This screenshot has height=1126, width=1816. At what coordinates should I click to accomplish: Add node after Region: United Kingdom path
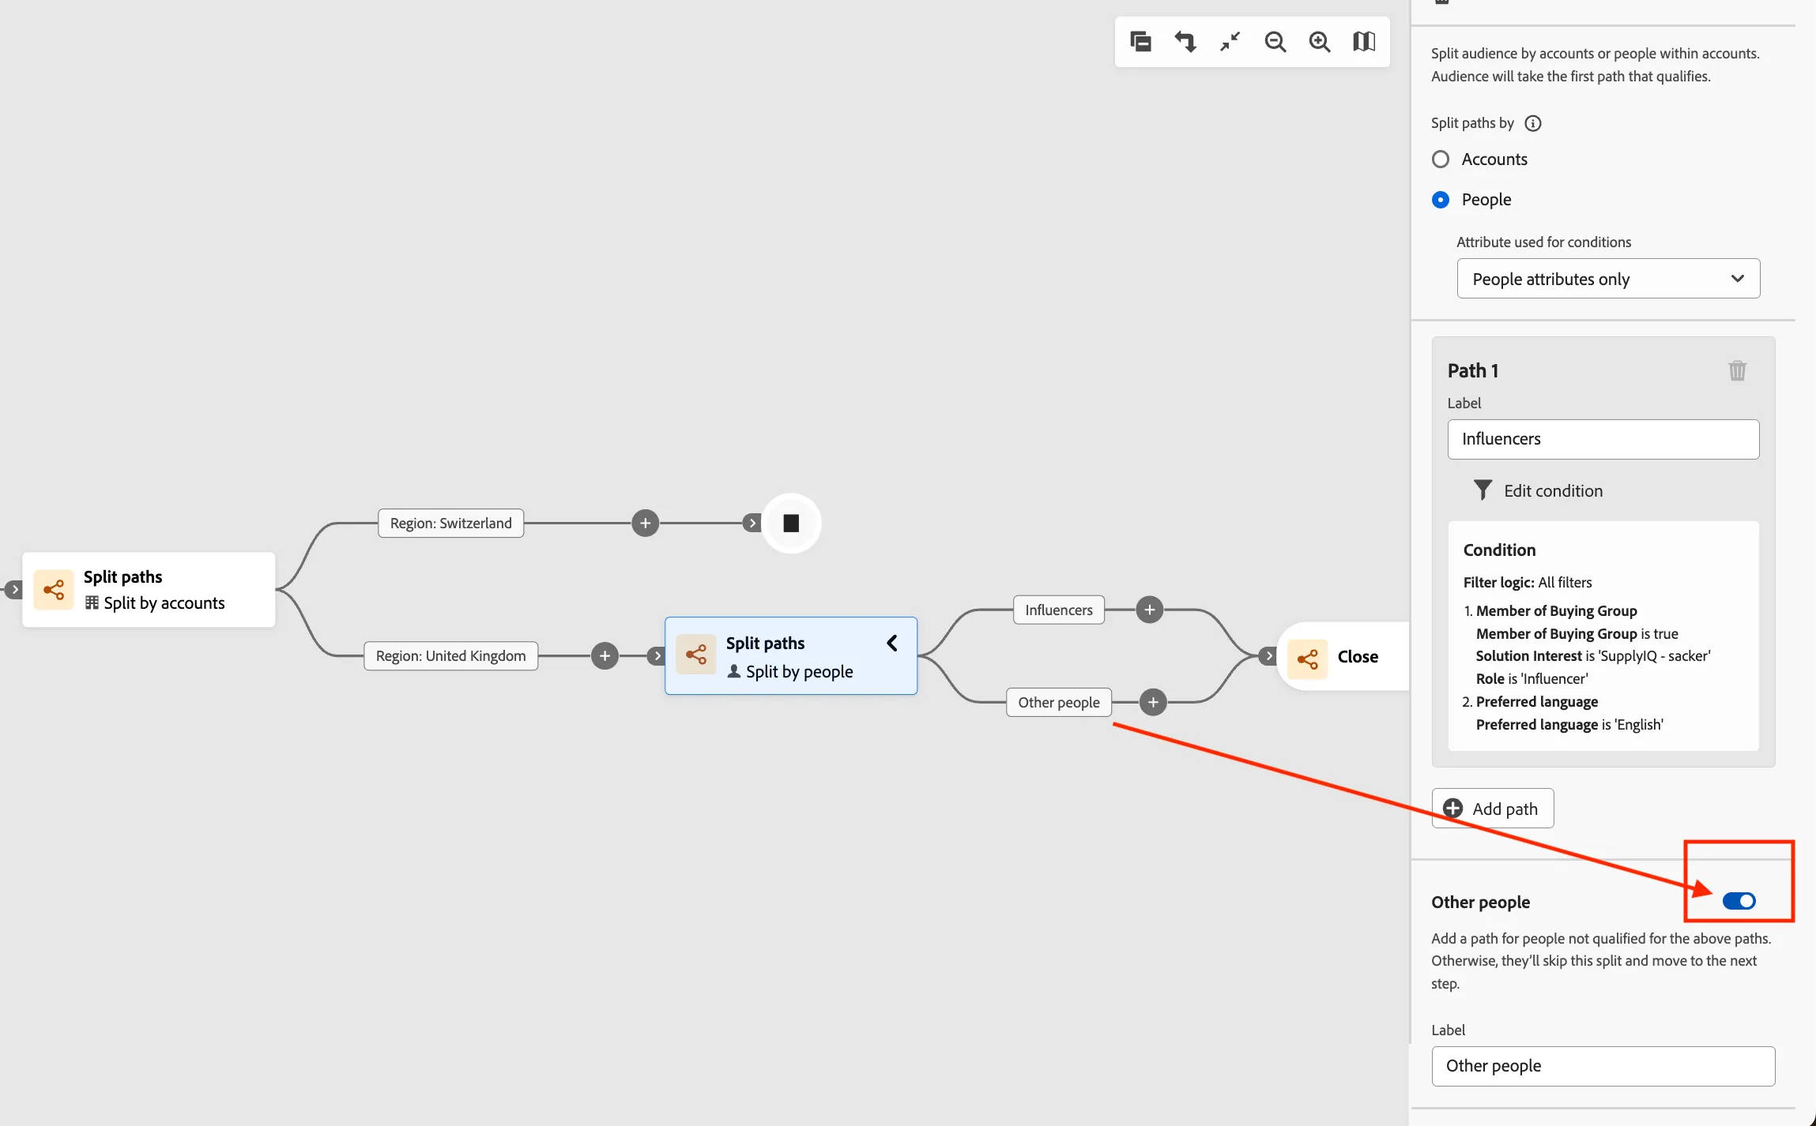tap(605, 655)
